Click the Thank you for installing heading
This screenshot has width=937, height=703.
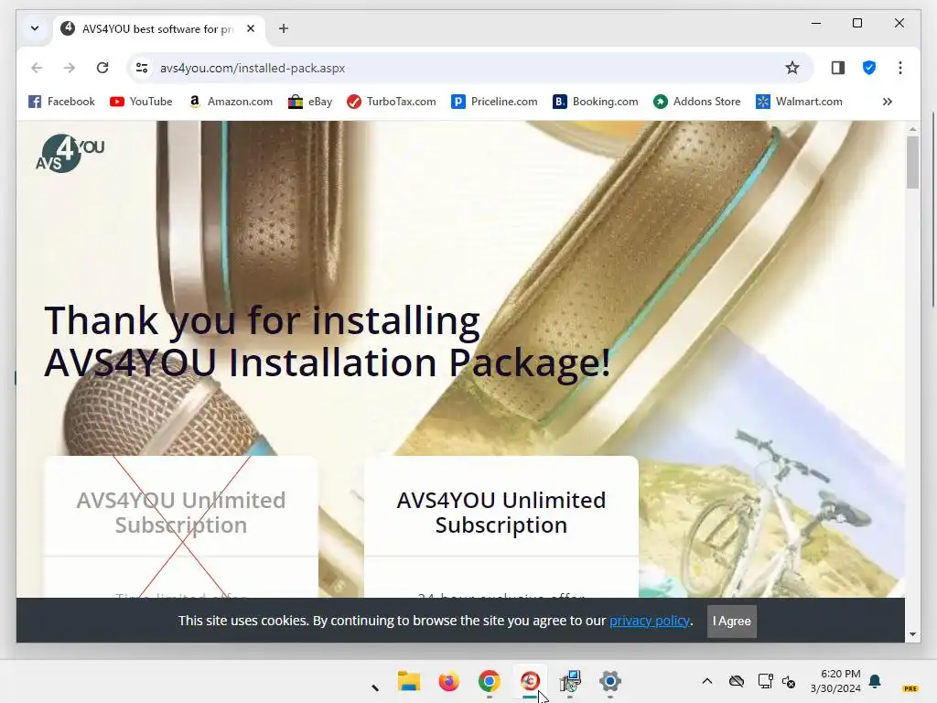pyautogui.click(x=328, y=341)
